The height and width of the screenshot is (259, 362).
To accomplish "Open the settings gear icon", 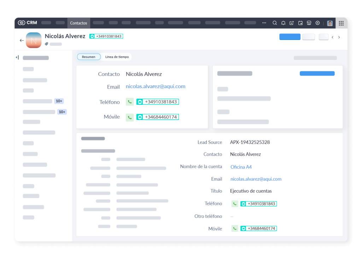I will pos(317,23).
